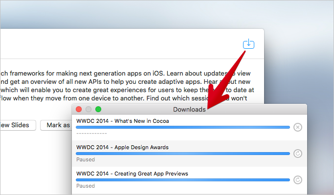Image resolution: width=334 pixels, height=195 pixels.
Task: Click the disabled minimize button in Downloads
Action: (89, 109)
